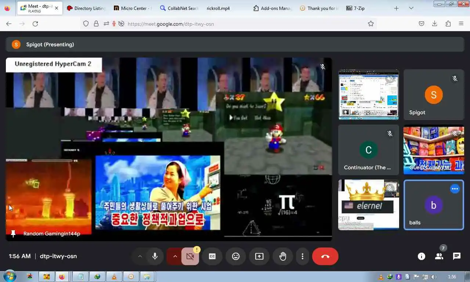Switch to the Add-ons Manager tab

[272, 8]
